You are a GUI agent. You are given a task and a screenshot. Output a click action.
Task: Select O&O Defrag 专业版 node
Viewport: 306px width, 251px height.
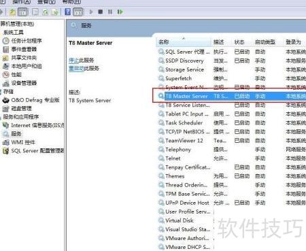35,100
